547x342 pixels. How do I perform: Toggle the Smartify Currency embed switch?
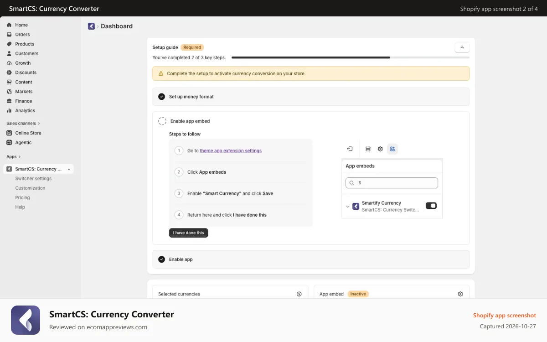tap(431, 206)
